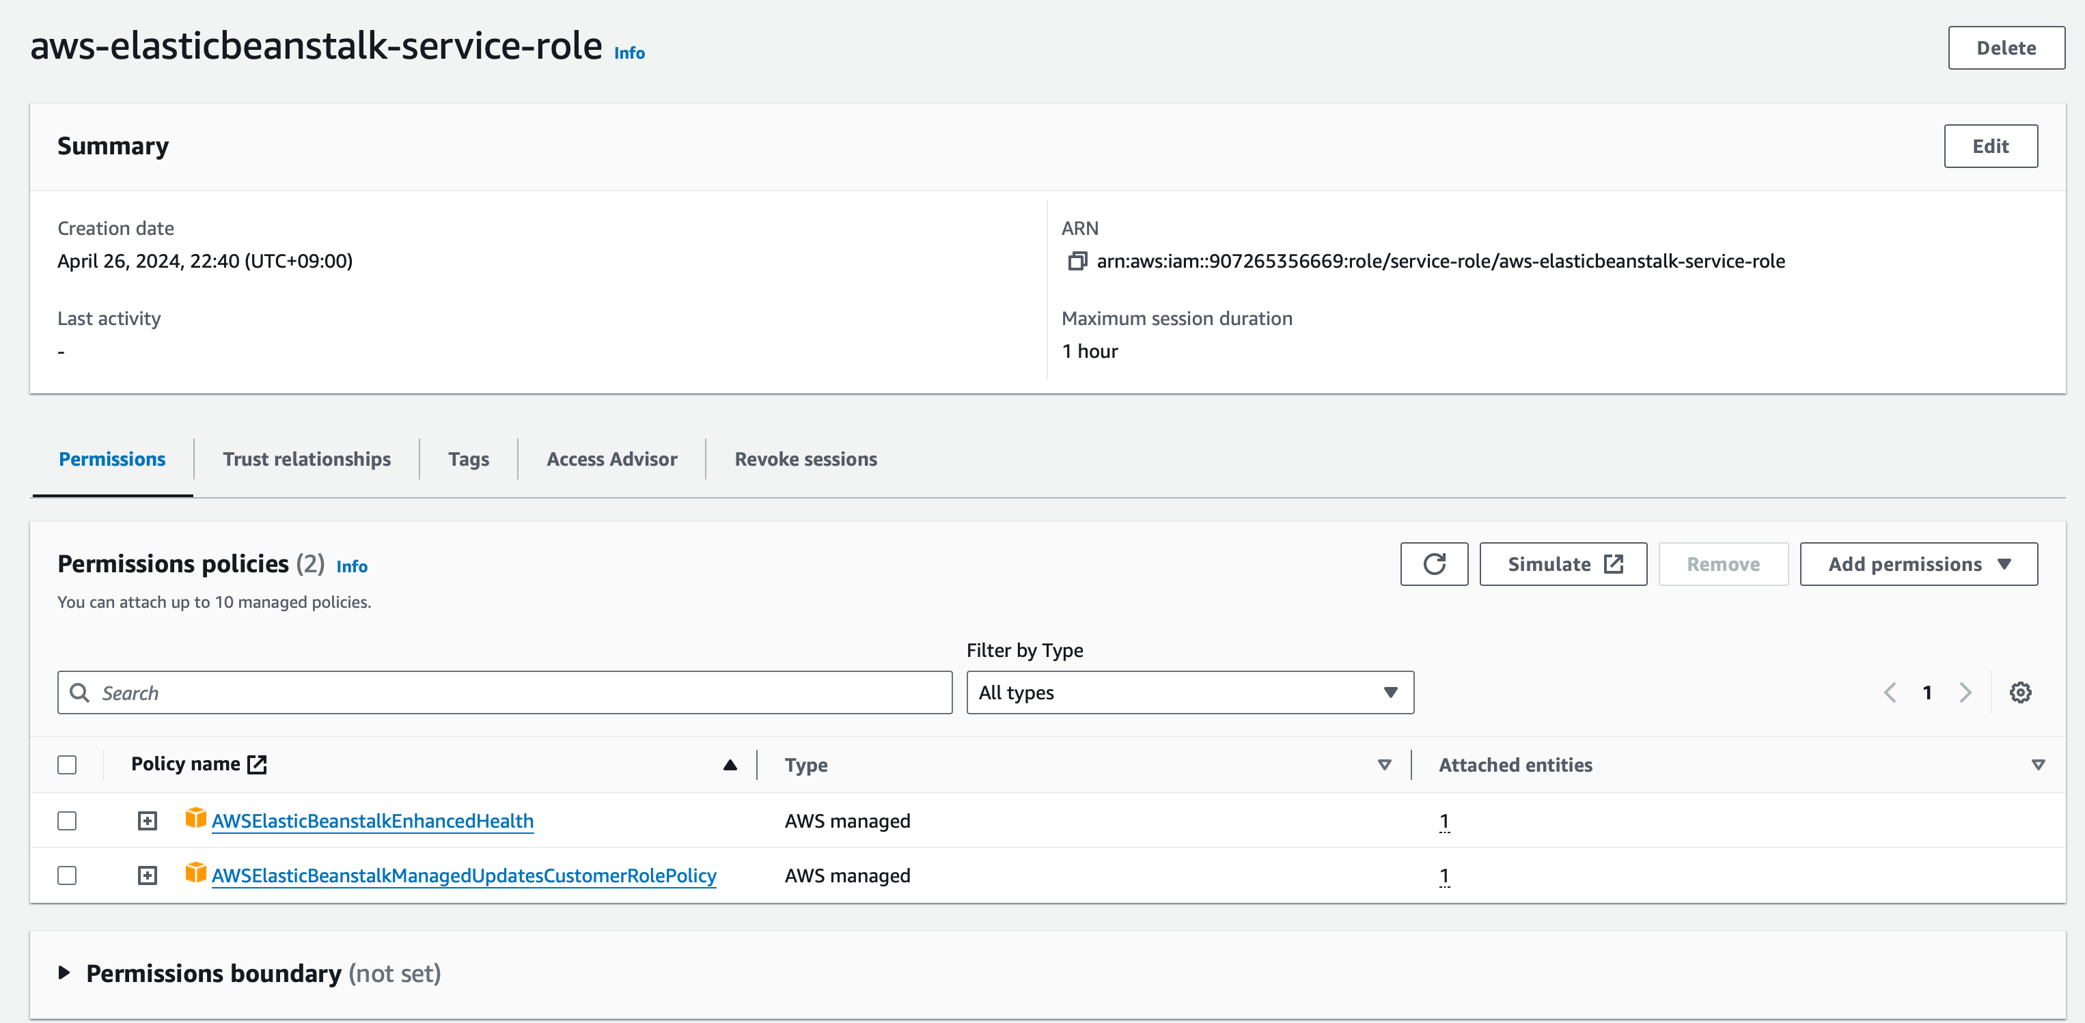Expand the Permissions boundary section
The image size is (2085, 1023).
65,973
